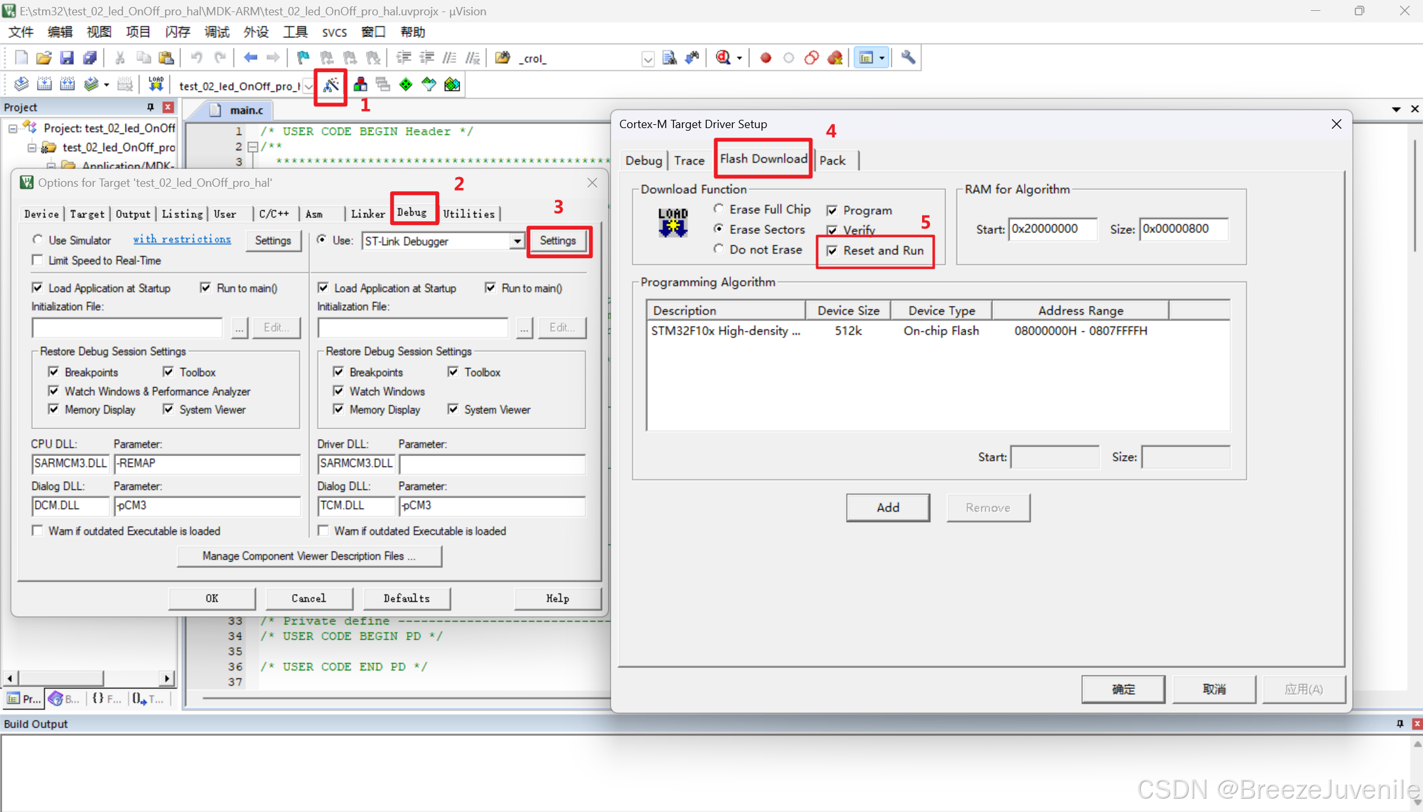Image resolution: width=1423 pixels, height=812 pixels.
Task: Click the Add button under Programming Algorithm
Action: [888, 507]
